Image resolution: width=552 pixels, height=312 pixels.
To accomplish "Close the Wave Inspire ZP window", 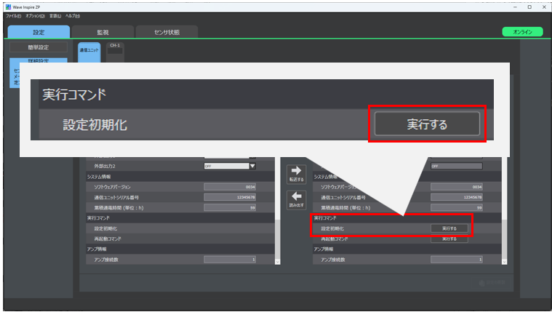I will tap(544, 7).
